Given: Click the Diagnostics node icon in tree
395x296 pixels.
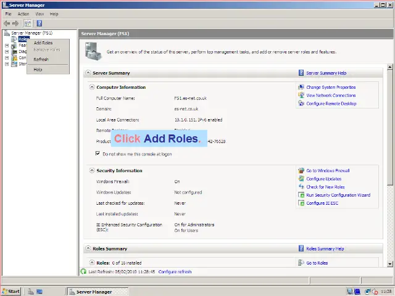Looking at the screenshot, I should pos(14,52).
